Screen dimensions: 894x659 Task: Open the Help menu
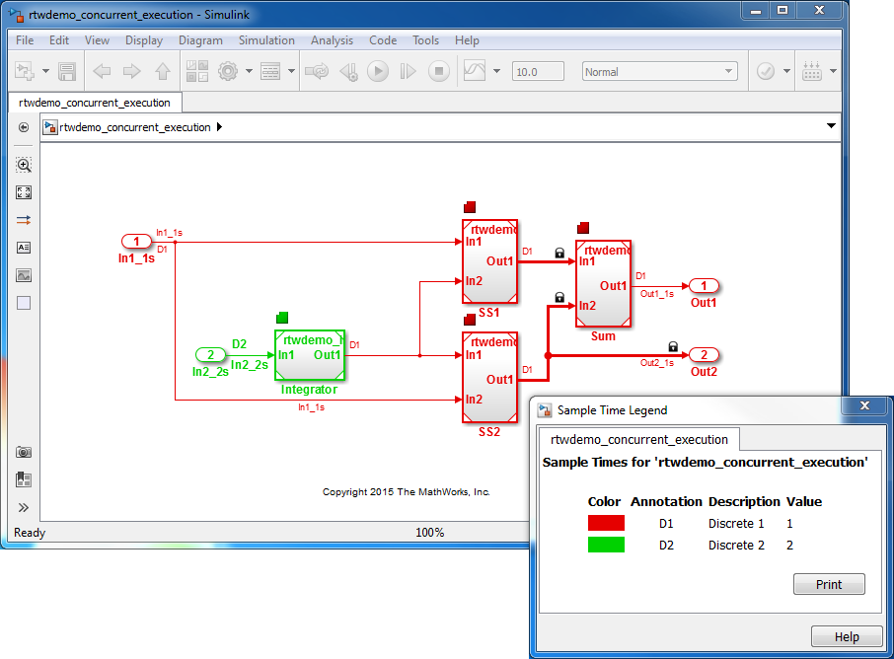pyautogui.click(x=467, y=40)
